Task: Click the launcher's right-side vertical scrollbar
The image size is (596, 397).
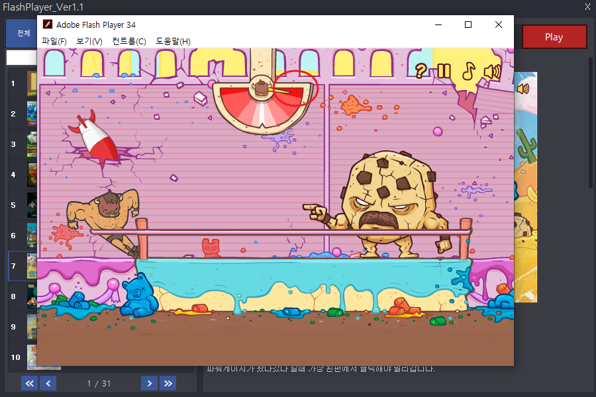Action: click(590, 122)
